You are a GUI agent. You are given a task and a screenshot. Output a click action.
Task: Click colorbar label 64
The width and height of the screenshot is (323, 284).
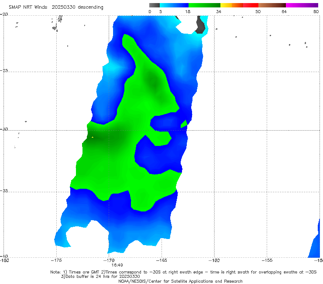click(284, 11)
